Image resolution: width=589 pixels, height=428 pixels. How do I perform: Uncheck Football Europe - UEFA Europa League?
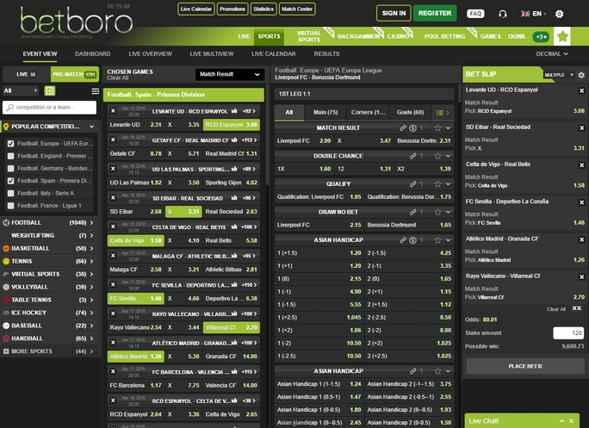pos(11,143)
